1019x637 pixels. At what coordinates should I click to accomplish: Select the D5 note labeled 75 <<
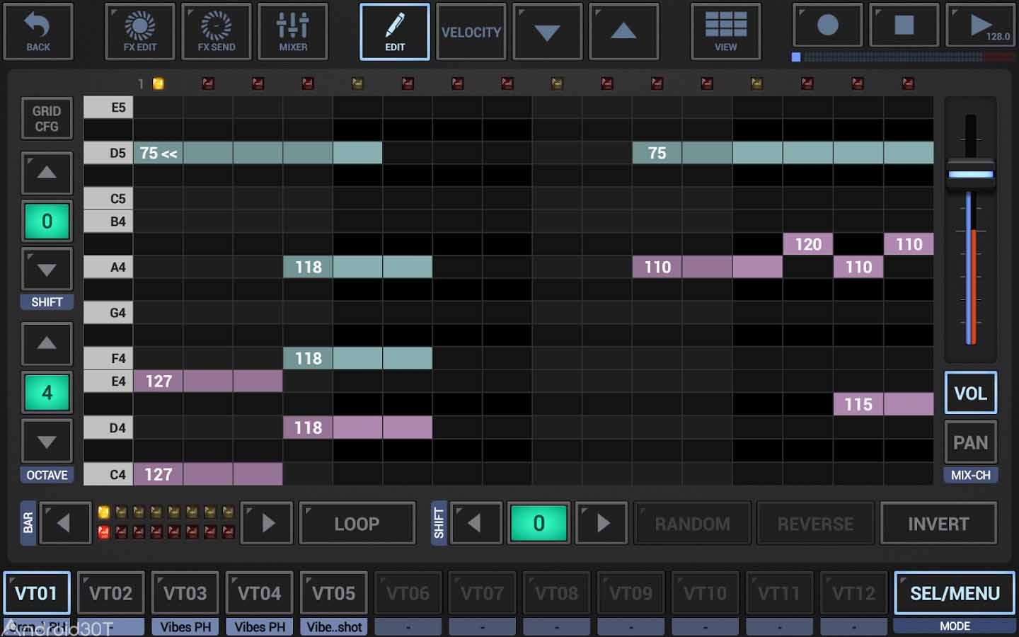(258, 153)
